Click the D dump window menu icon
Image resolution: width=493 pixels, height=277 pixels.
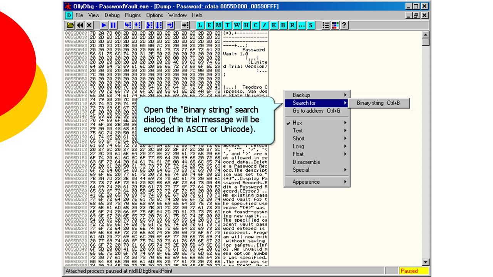tap(69, 15)
